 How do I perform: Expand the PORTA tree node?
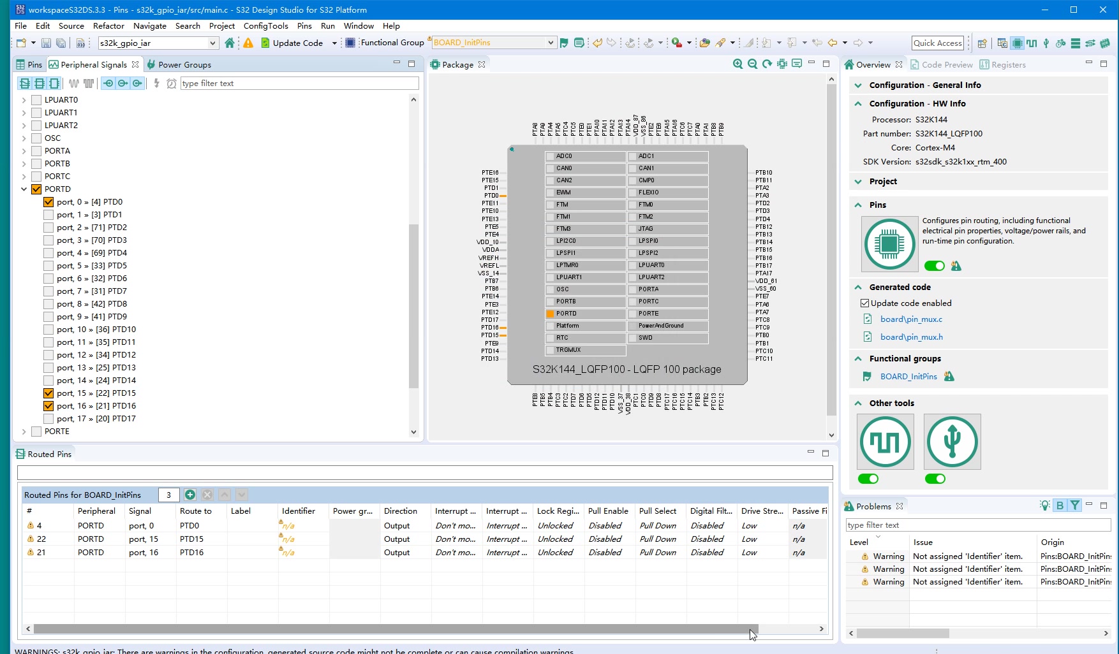pos(24,151)
